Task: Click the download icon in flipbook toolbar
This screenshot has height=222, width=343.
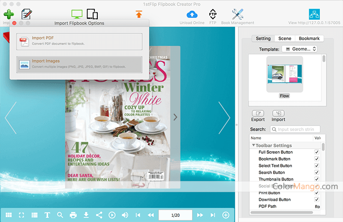Action: click(x=86, y=215)
